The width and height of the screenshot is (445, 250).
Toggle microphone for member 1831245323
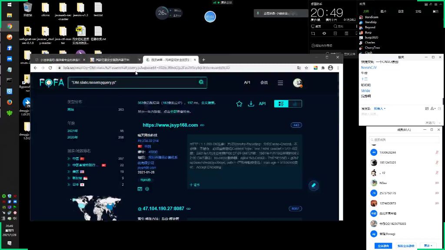coord(437,162)
